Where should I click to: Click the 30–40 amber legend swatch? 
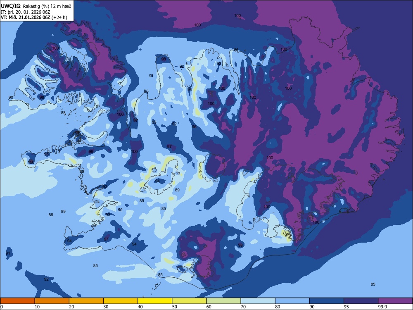121,301
